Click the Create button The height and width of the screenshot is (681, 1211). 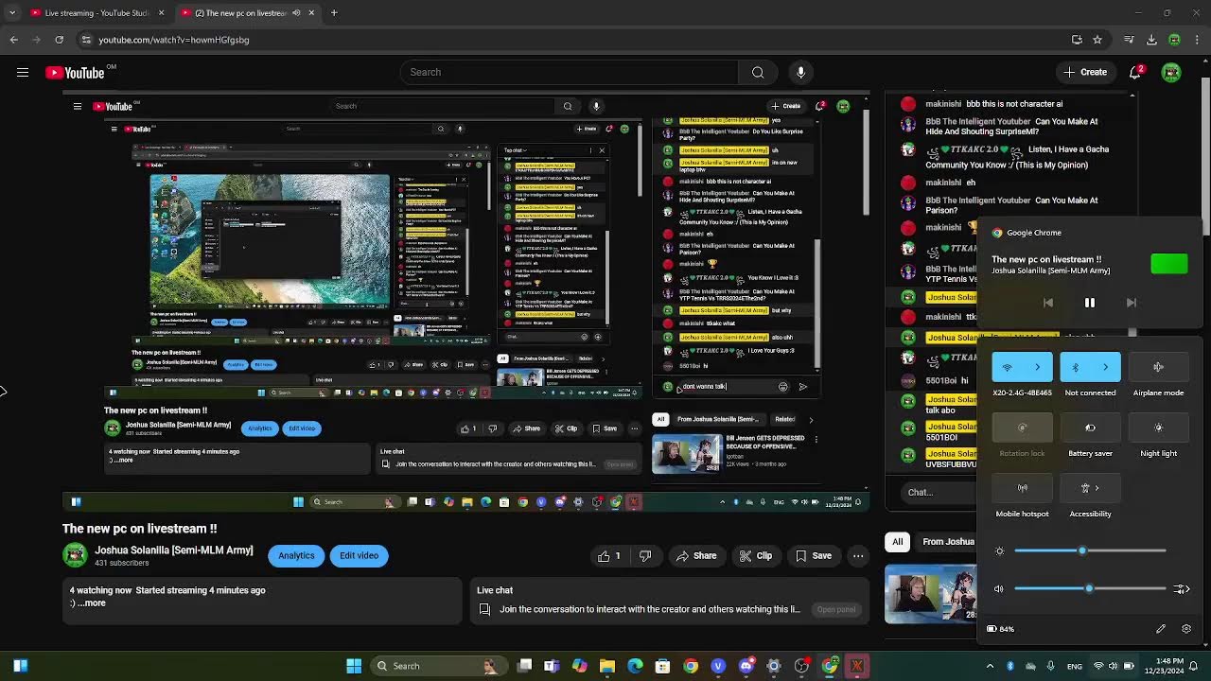(1085, 72)
